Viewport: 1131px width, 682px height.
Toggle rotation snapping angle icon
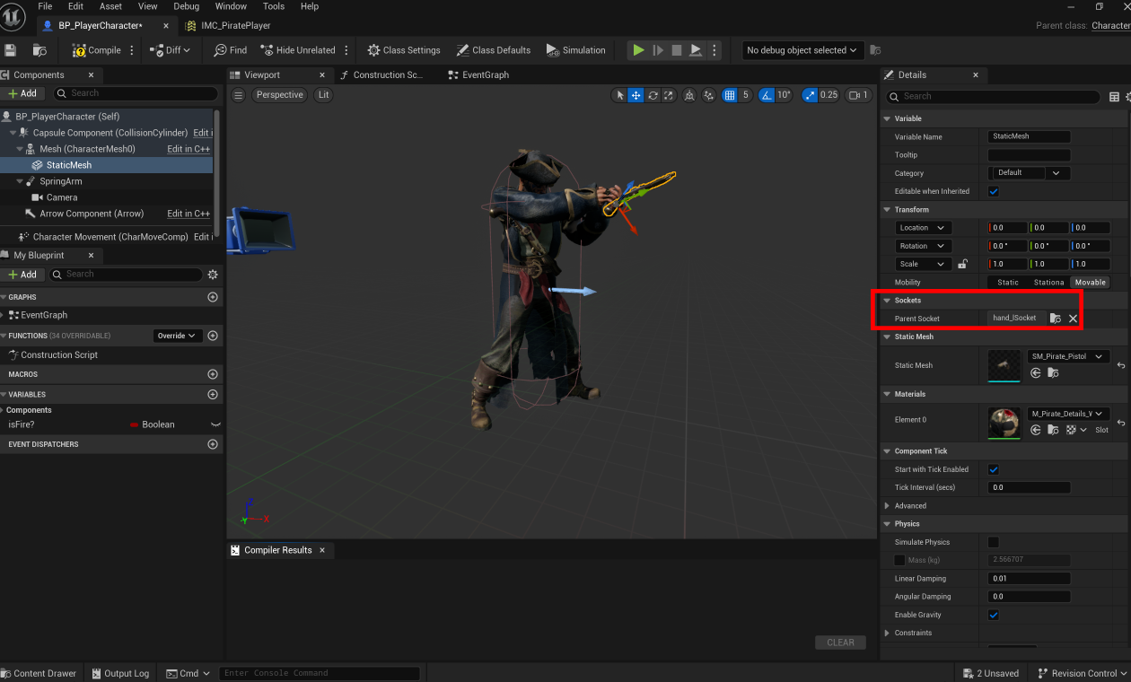point(767,95)
